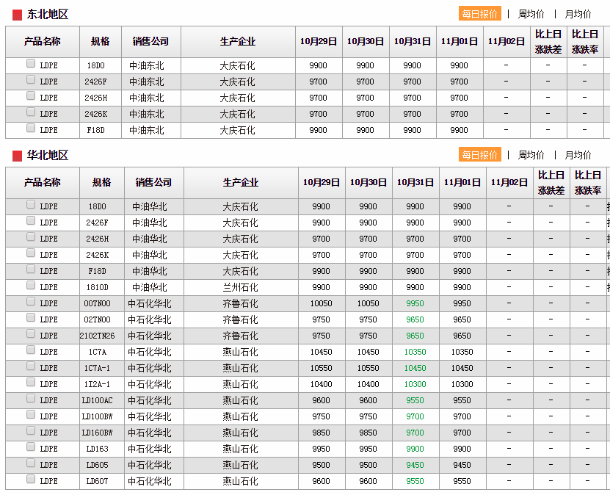The height and width of the screenshot is (495, 610).
Task: Click the 兰州石化 producer cell
Action: (x=241, y=288)
